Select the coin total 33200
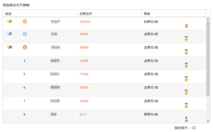Screen dimensions: 213x132 click(84, 34)
